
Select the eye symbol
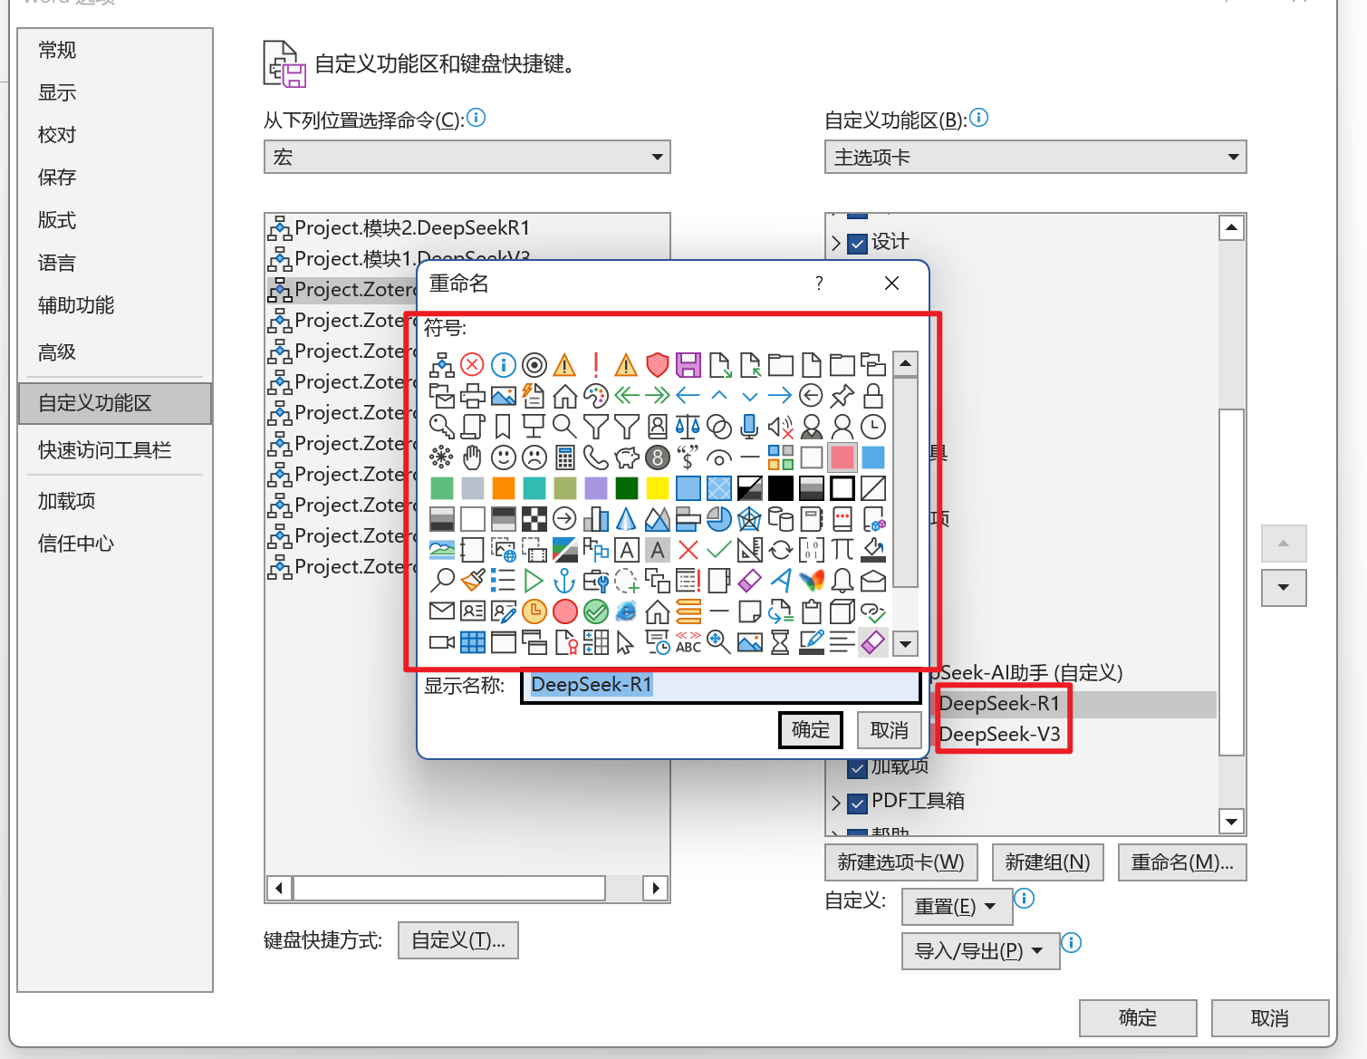click(x=718, y=457)
